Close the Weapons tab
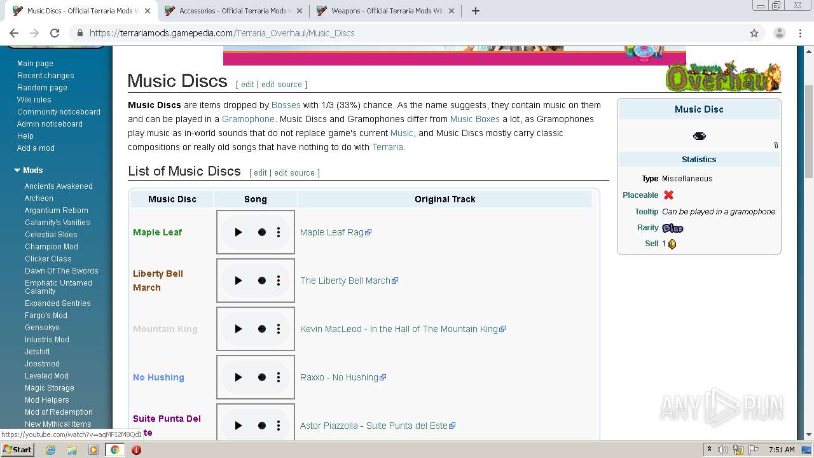The height and width of the screenshot is (458, 814). [452, 11]
